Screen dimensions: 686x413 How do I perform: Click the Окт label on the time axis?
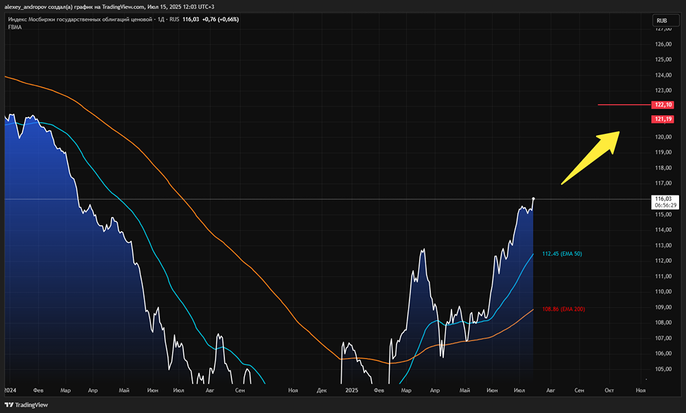click(609, 390)
